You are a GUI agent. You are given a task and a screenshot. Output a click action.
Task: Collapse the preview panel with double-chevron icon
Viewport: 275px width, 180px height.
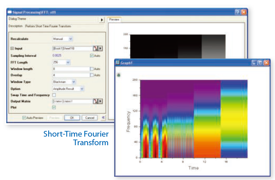coord(103,117)
